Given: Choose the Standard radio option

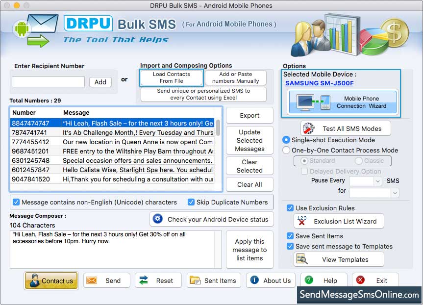Looking at the screenshot, I should tap(304, 161).
